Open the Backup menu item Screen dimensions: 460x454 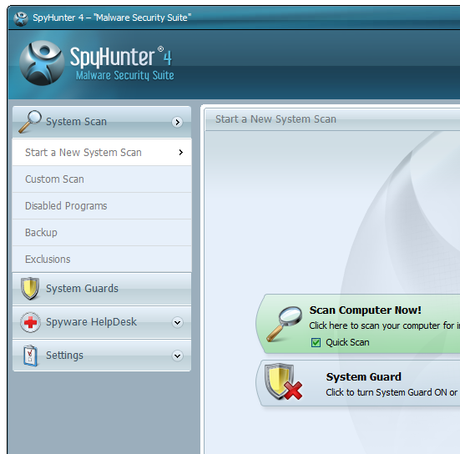(x=102, y=233)
